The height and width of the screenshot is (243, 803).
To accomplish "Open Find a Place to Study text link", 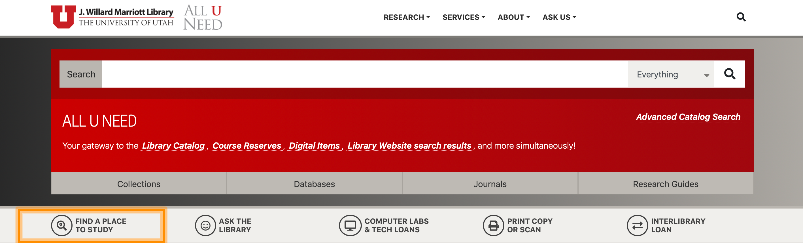I will click(101, 225).
